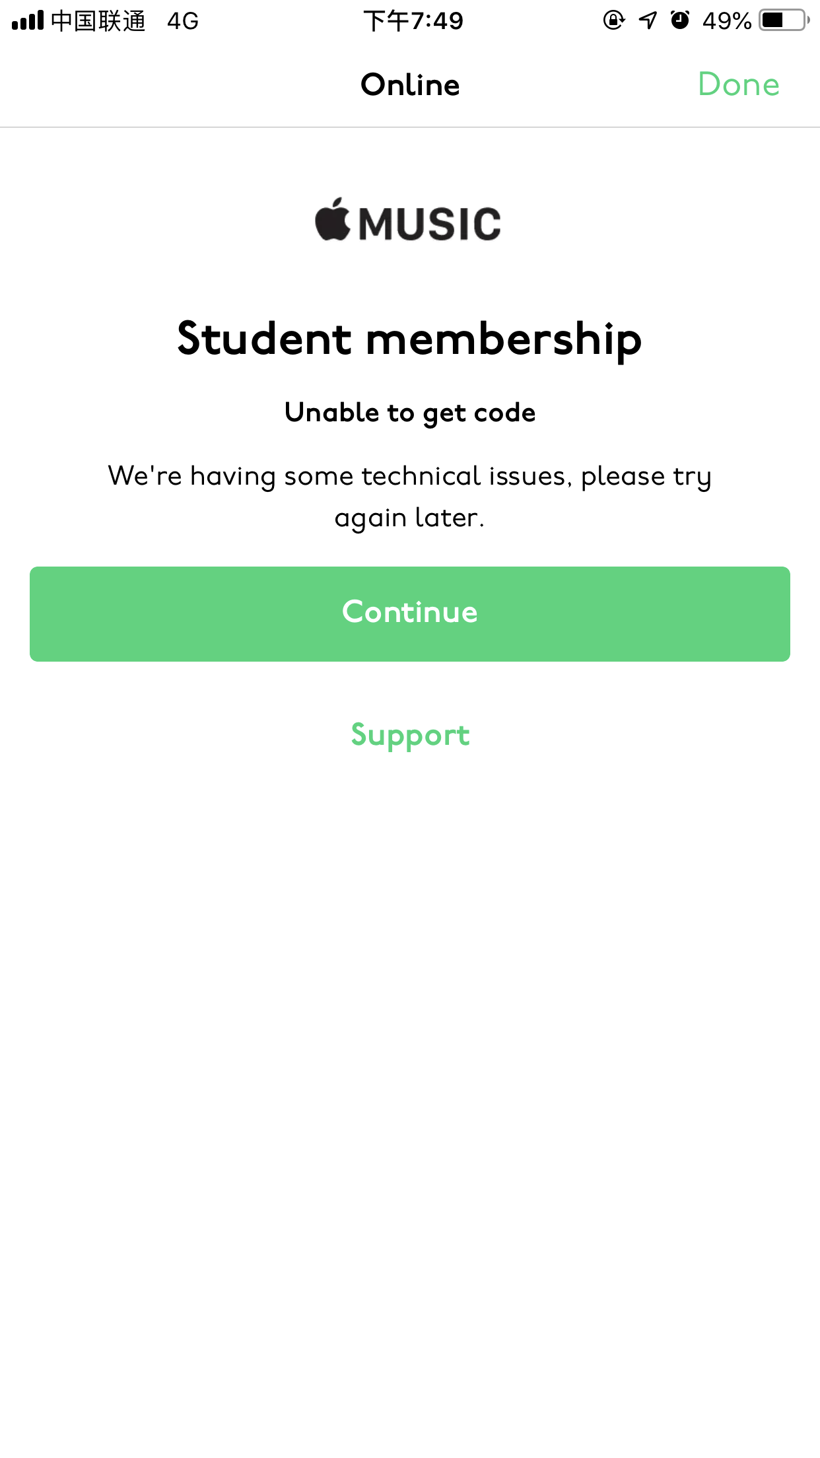The height and width of the screenshot is (1458, 820).
Task: Tap the Unable to get code text
Action: (410, 413)
